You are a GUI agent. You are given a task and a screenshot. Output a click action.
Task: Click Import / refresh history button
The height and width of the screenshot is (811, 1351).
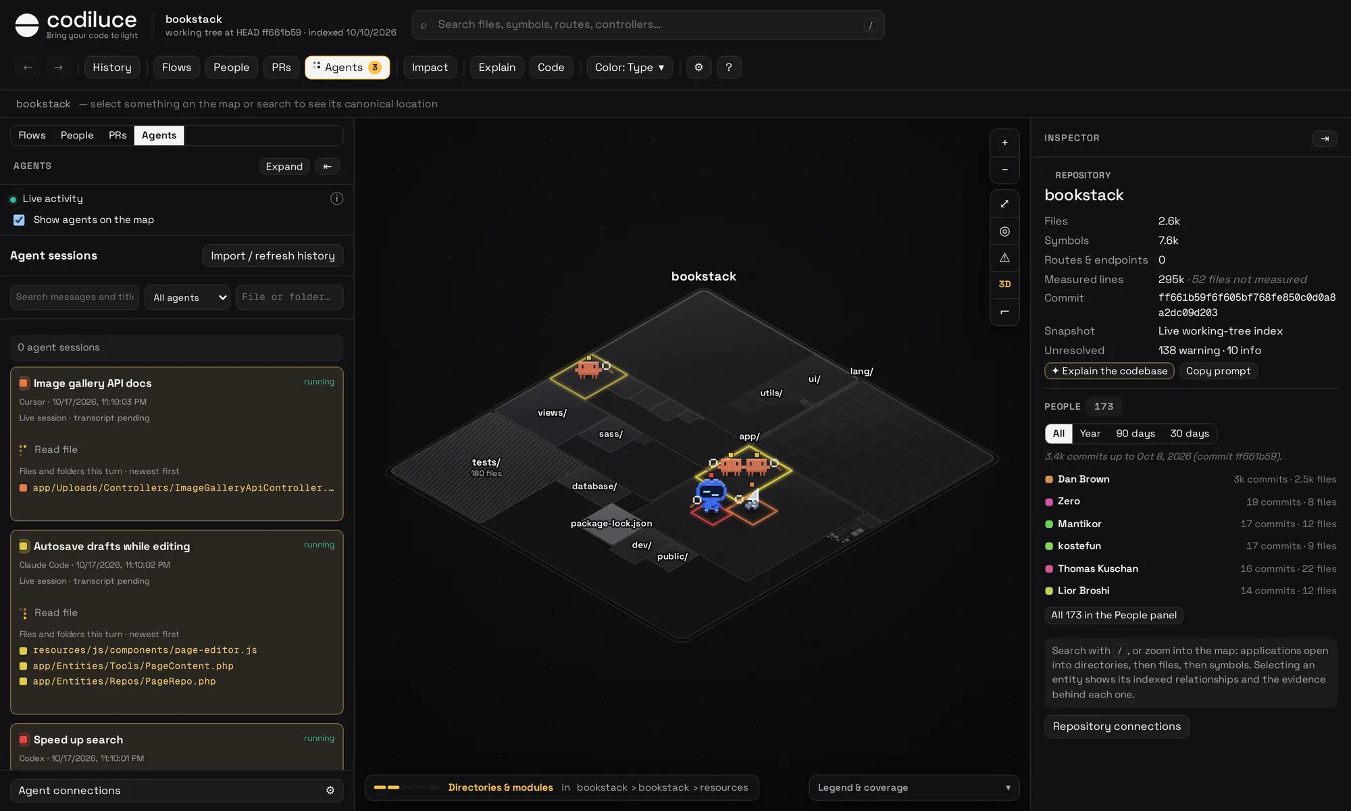(273, 256)
